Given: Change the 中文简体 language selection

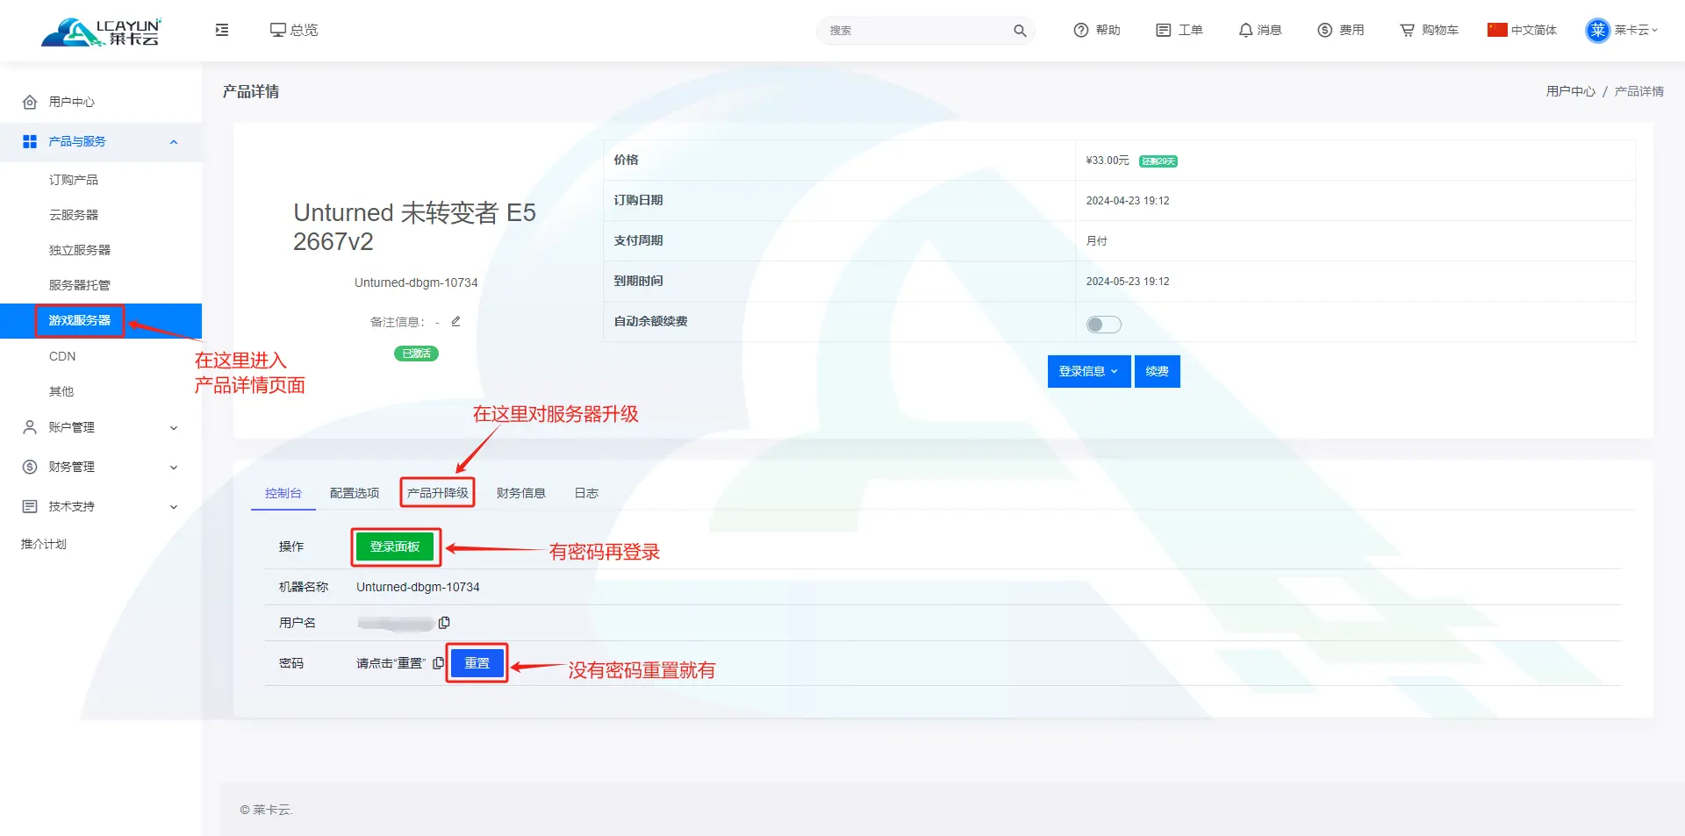Looking at the screenshot, I should coord(1522,30).
